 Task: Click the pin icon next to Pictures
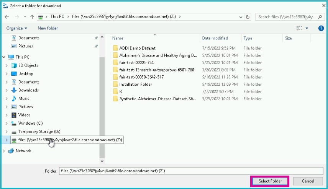click(x=96, y=46)
